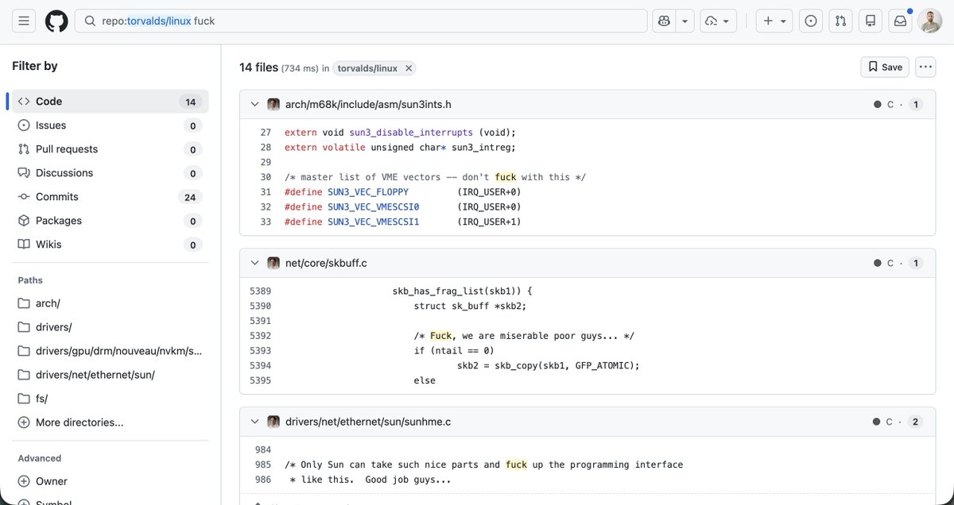Open user profile avatar menu

(x=930, y=21)
